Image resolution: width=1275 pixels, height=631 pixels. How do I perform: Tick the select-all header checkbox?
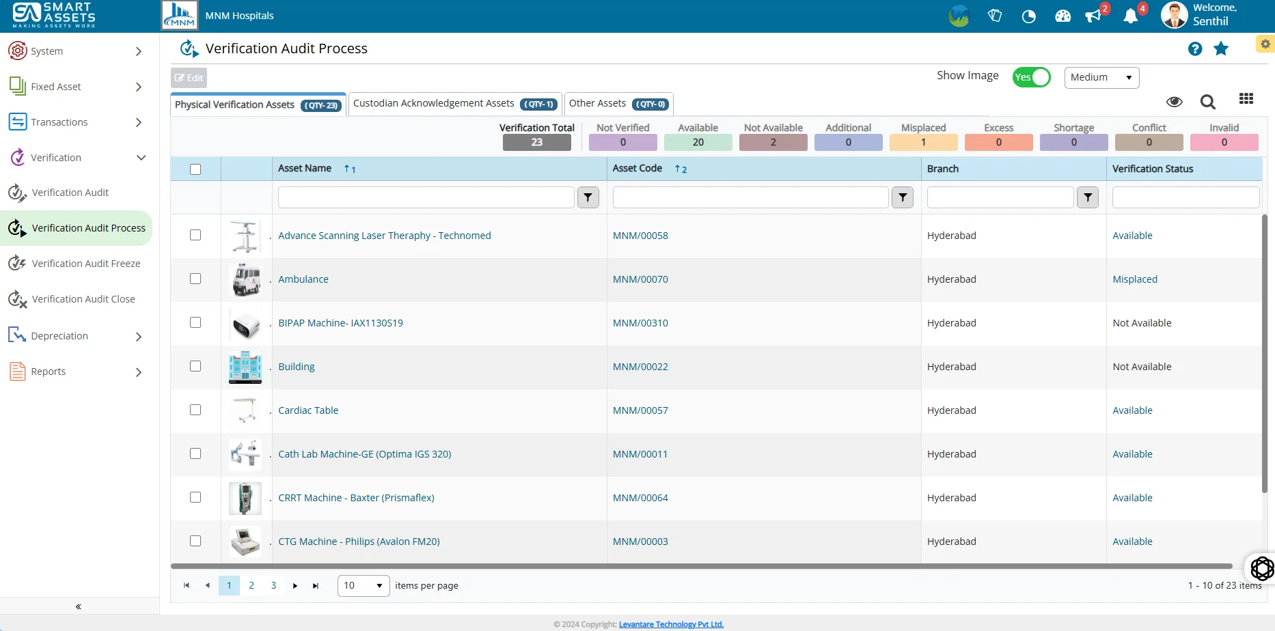(x=195, y=169)
